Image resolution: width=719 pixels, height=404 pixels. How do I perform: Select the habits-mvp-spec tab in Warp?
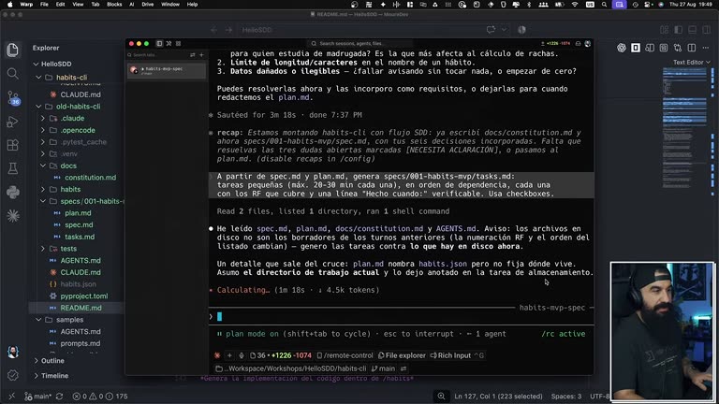pyautogui.click(x=167, y=70)
